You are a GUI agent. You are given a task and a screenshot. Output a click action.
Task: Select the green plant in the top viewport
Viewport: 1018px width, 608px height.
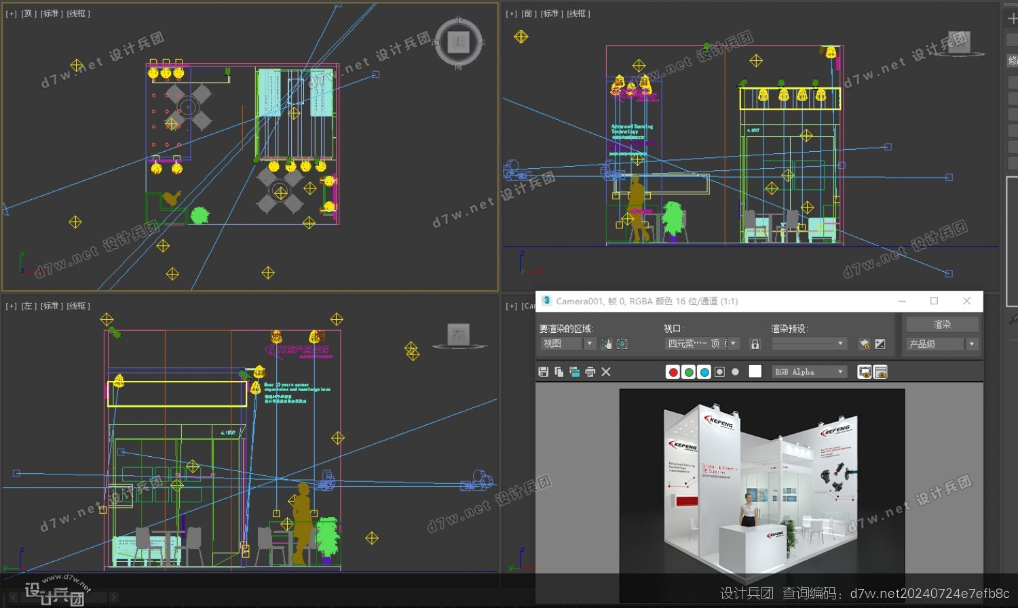click(200, 216)
